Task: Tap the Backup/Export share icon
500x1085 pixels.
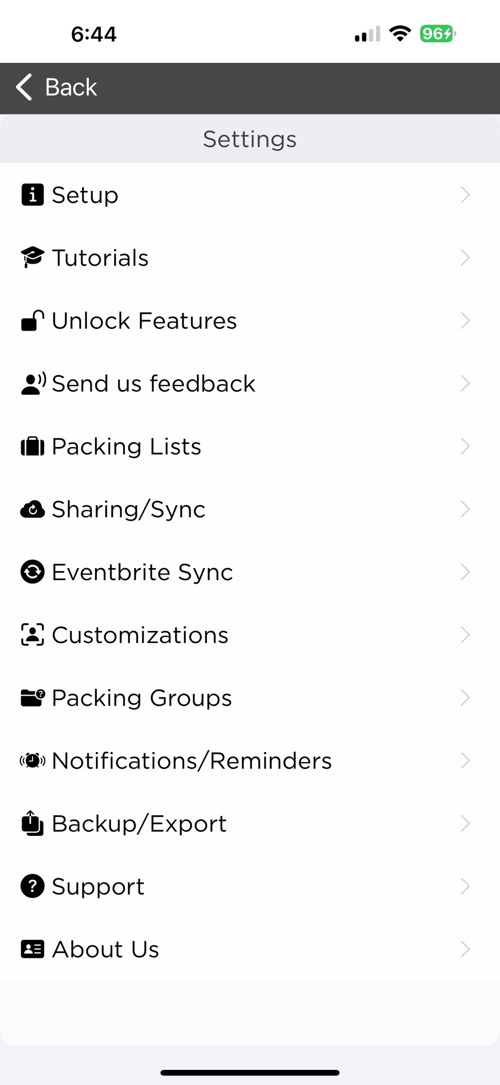Action: click(x=33, y=823)
